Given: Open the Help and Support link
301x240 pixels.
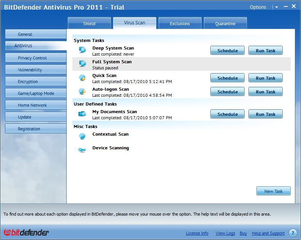Looking at the screenshot, I should (x=268, y=233).
